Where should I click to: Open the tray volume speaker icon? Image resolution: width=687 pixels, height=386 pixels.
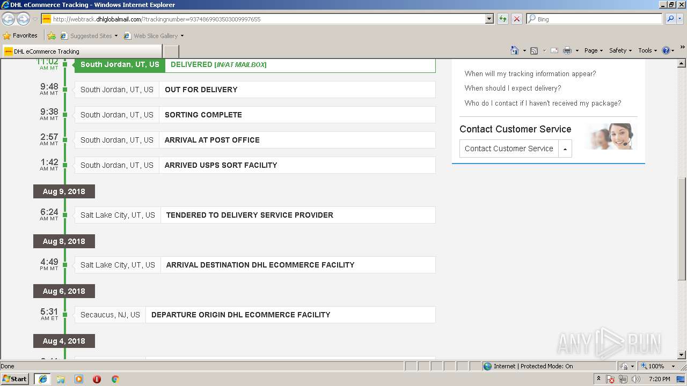636,379
